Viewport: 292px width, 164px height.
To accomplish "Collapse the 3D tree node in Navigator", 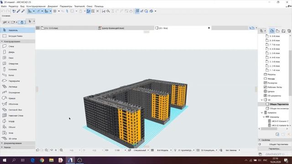I will coord(262,100).
